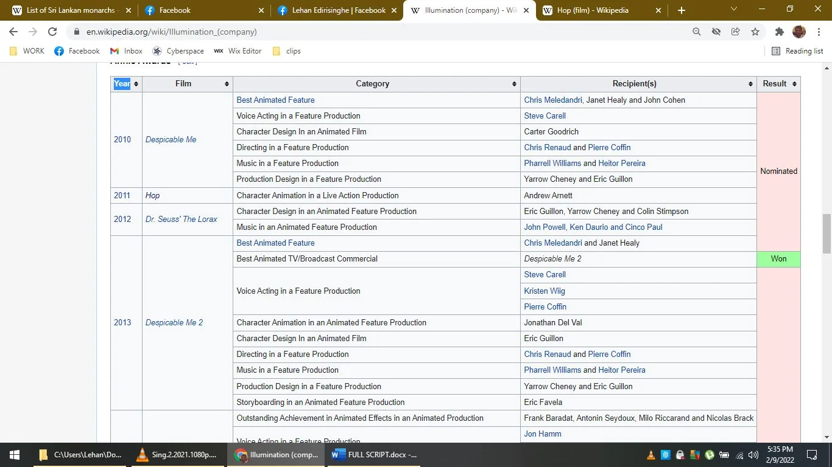Image resolution: width=832 pixels, height=467 pixels.
Task: Open the Jon Hamm link
Action: pyautogui.click(x=542, y=434)
